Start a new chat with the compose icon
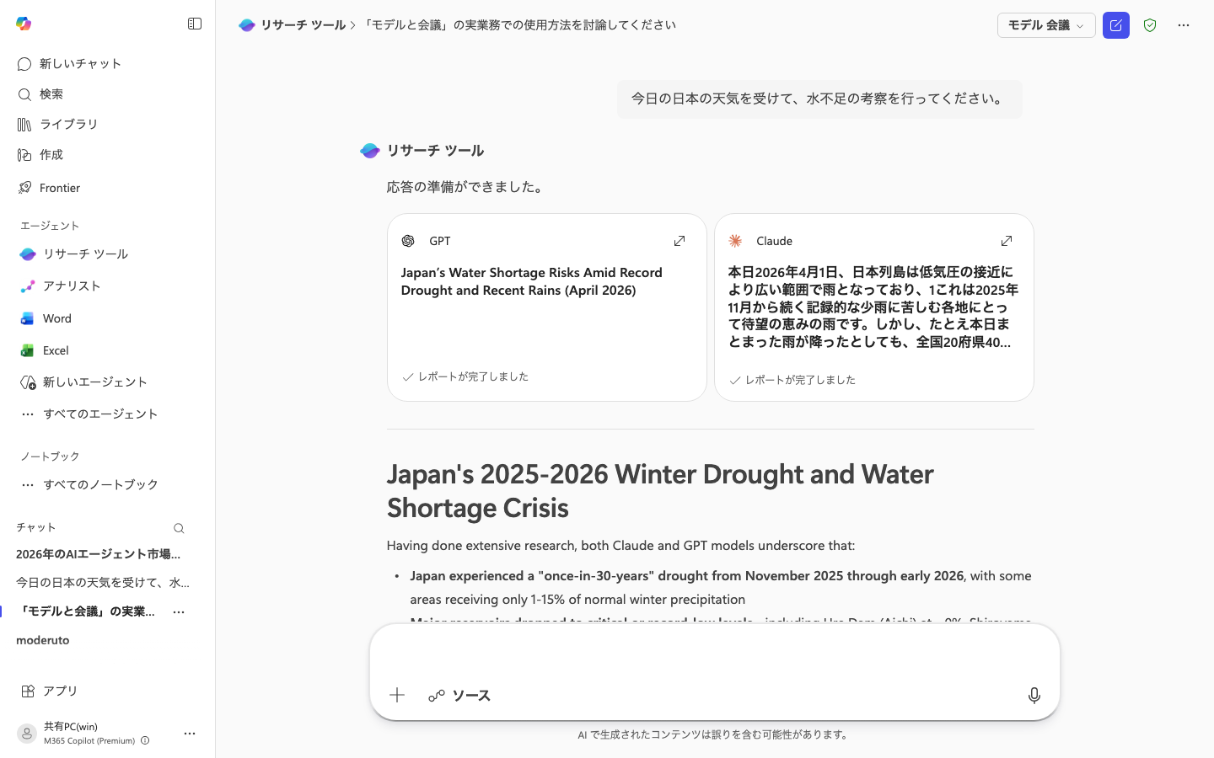Image resolution: width=1214 pixels, height=758 pixels. pos(1116,25)
